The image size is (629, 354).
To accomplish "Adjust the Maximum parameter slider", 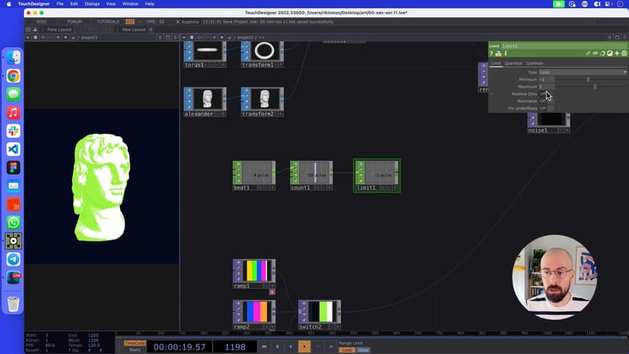I will (595, 87).
